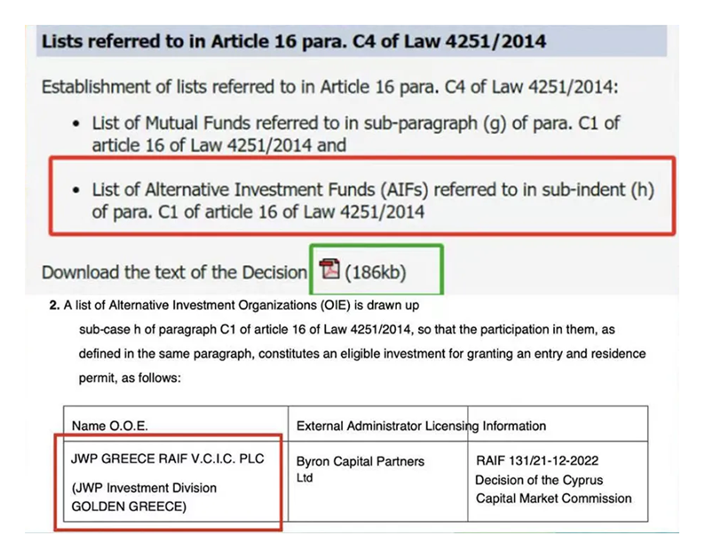Click the 'Lists referred to in Article 16' heading
This screenshot has height=559, width=705.
coord(294,42)
